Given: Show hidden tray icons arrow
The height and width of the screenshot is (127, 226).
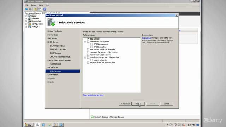Looking at the screenshot, I should [167, 125].
